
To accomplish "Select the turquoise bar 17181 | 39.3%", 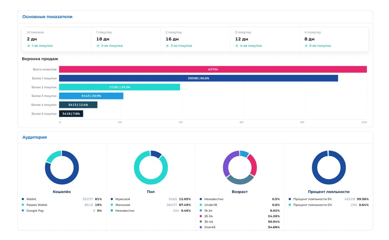I will pos(119,87).
